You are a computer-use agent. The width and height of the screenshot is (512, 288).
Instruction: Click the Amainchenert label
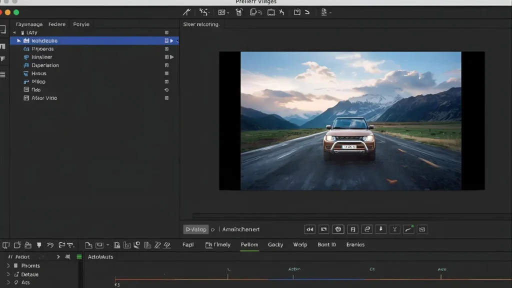pyautogui.click(x=240, y=229)
